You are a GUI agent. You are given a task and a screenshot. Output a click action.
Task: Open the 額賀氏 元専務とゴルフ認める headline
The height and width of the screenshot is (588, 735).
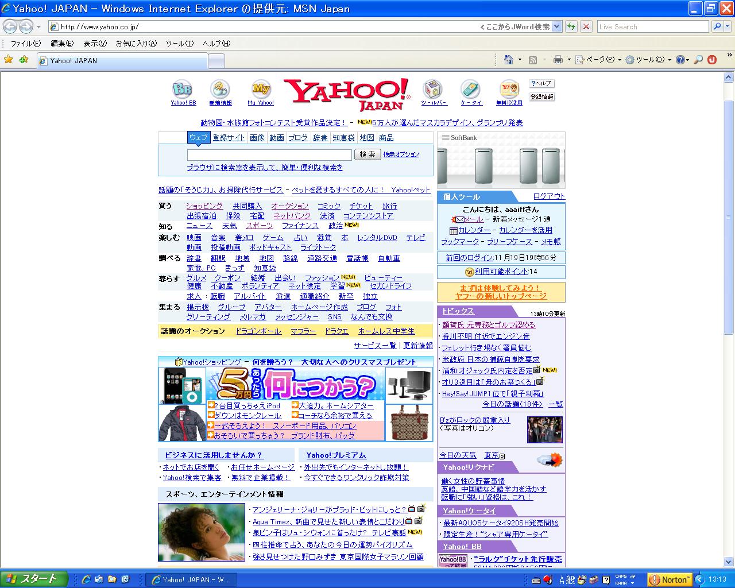coord(489,325)
